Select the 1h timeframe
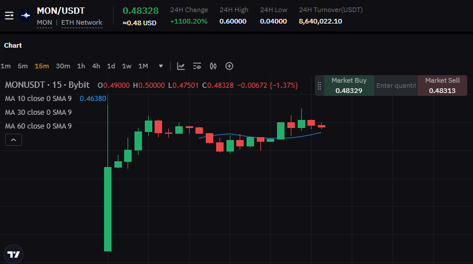 81,66
